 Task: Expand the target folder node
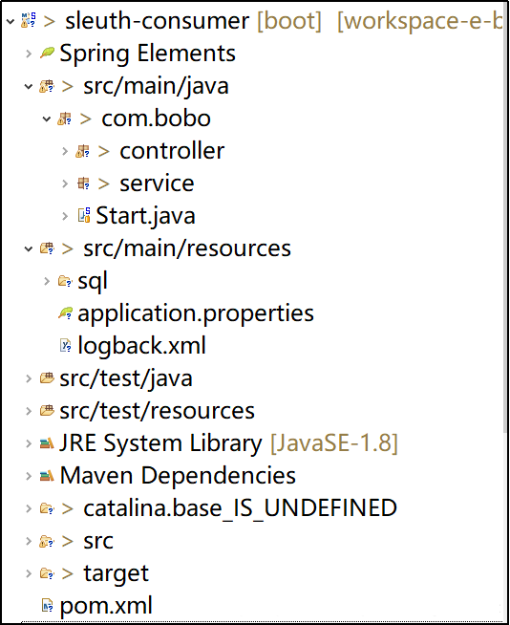(x=29, y=573)
